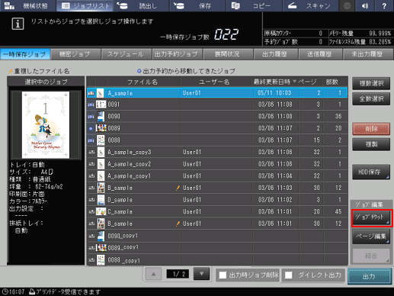Switch to the コピー copy screen
The image size is (394, 296).
coord(255,5)
